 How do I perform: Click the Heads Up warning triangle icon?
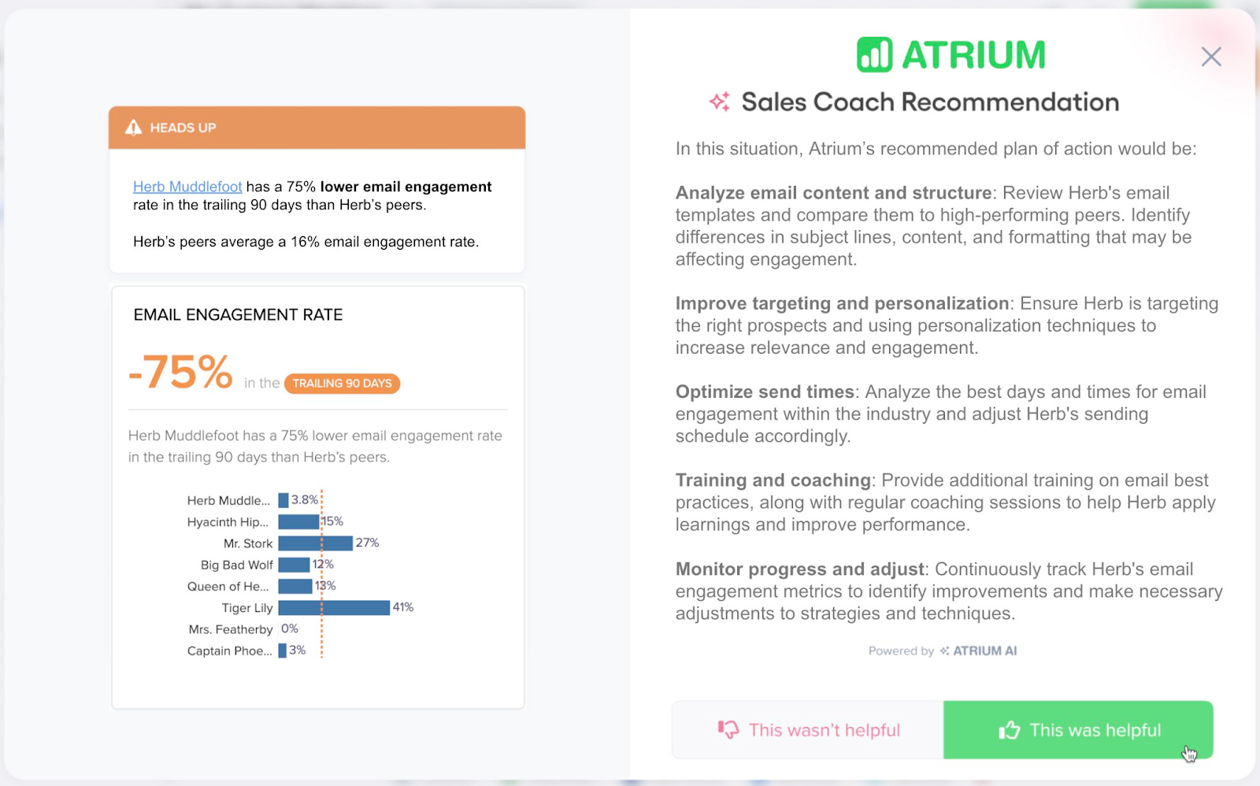tap(134, 128)
